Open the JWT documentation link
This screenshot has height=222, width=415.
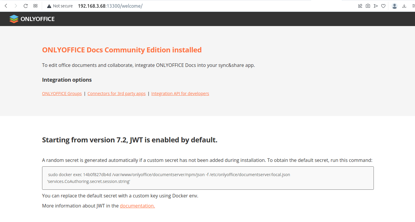coord(137,206)
